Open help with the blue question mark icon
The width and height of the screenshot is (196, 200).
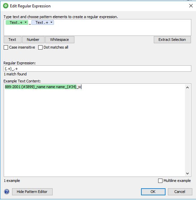7,192
